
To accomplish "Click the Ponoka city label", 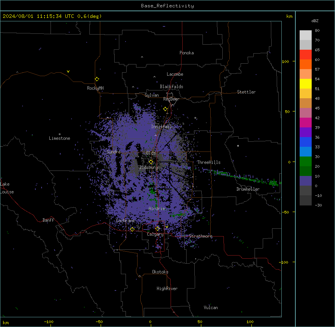I will pyautogui.click(x=187, y=53).
